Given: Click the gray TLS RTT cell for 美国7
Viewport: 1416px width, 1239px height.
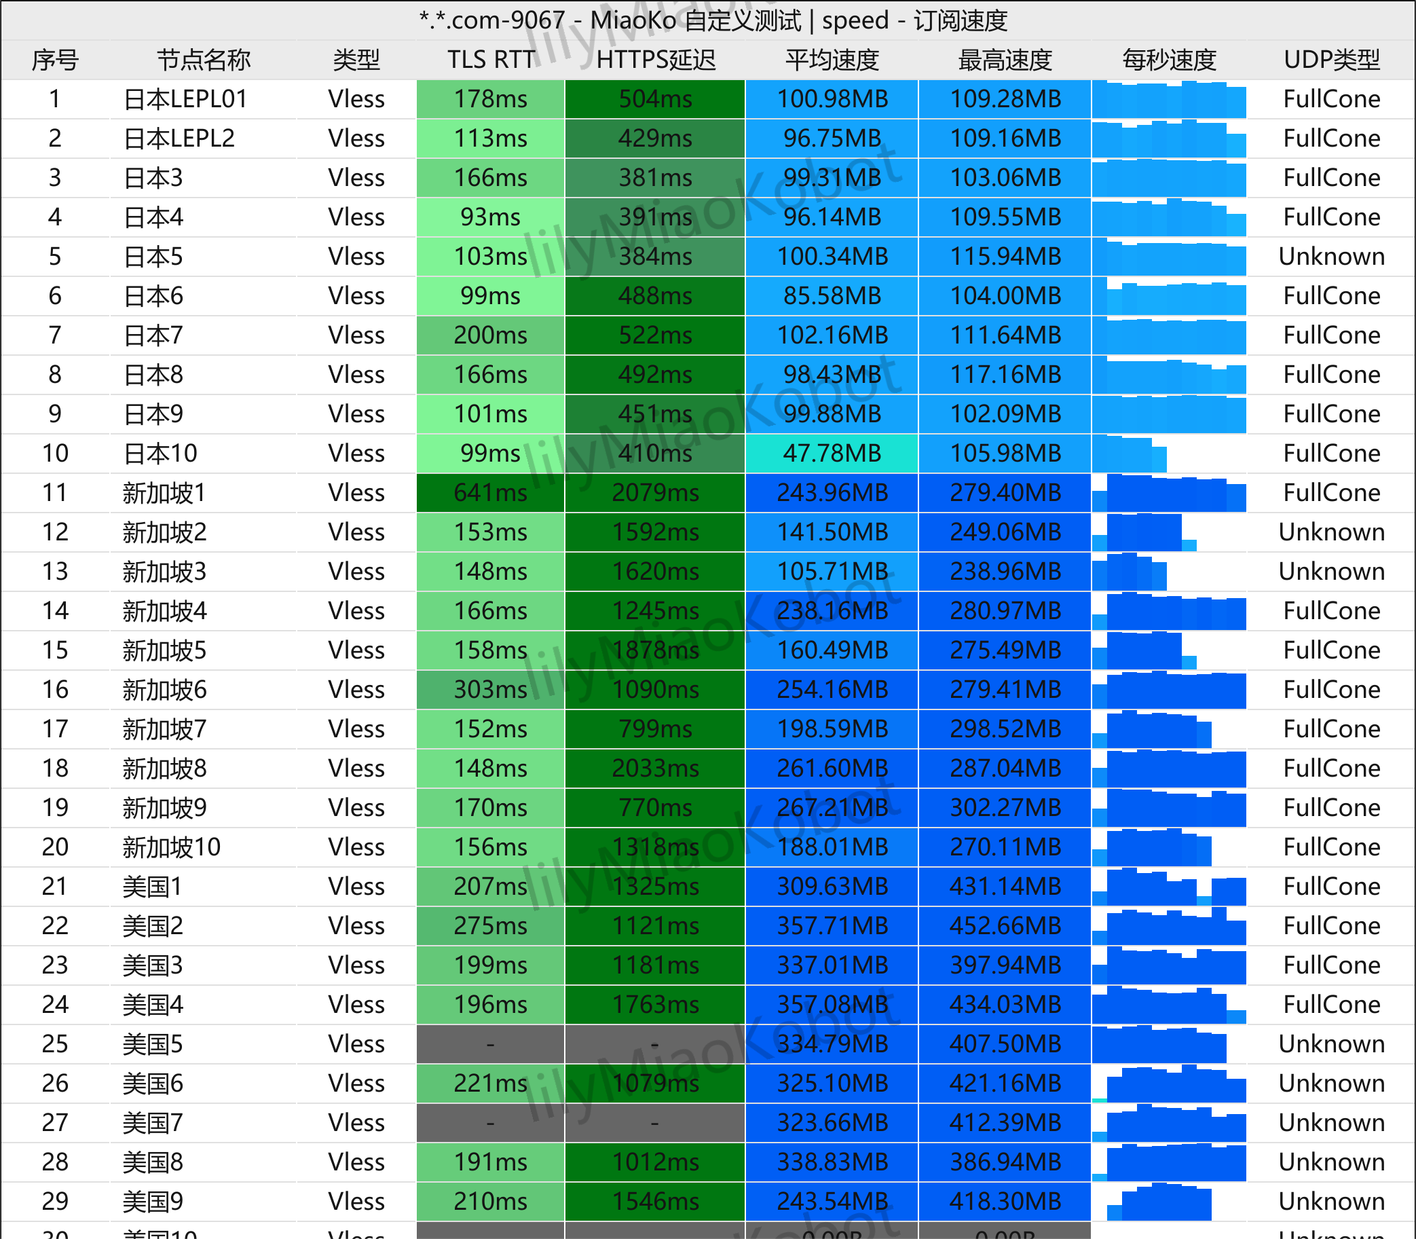Looking at the screenshot, I should [491, 1123].
